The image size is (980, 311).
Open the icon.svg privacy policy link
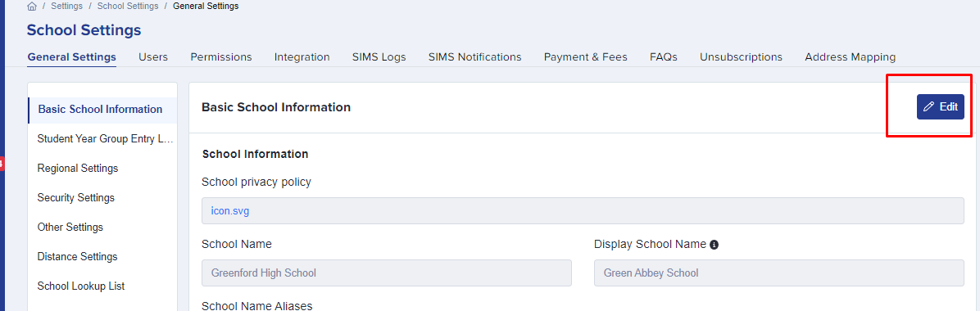point(230,211)
